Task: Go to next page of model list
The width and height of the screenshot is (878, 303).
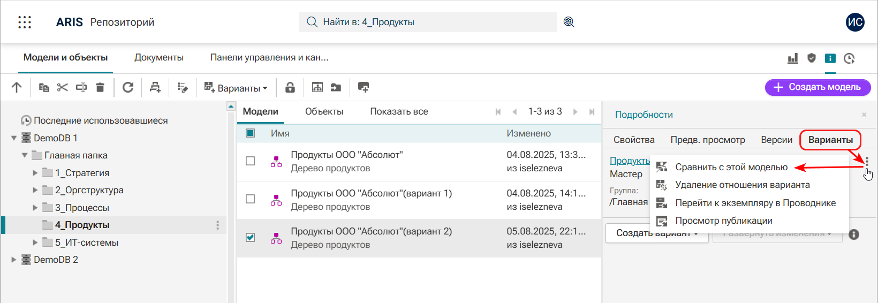Action: (576, 112)
